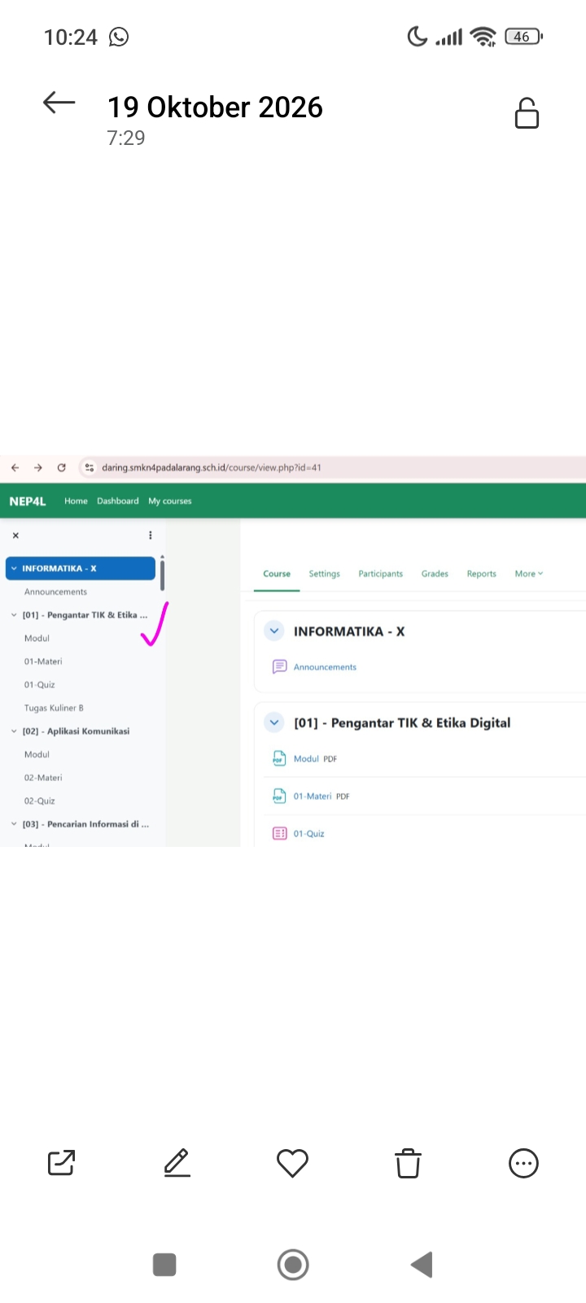Screen dimensions: 586x1303
Task: Click the Announcements forum icon
Action: 279,667
